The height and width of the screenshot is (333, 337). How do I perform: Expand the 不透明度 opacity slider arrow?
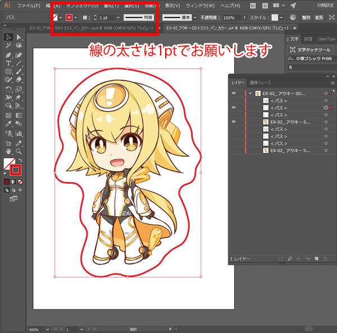pyautogui.click(x=244, y=17)
